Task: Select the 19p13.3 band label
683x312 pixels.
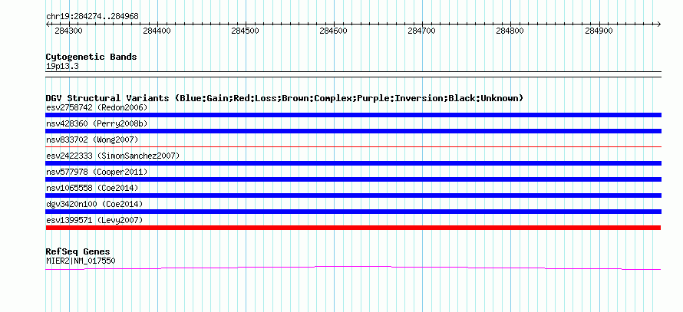Action: click(62, 67)
